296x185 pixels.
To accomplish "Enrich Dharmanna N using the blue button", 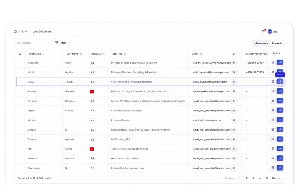I will point(280,168).
